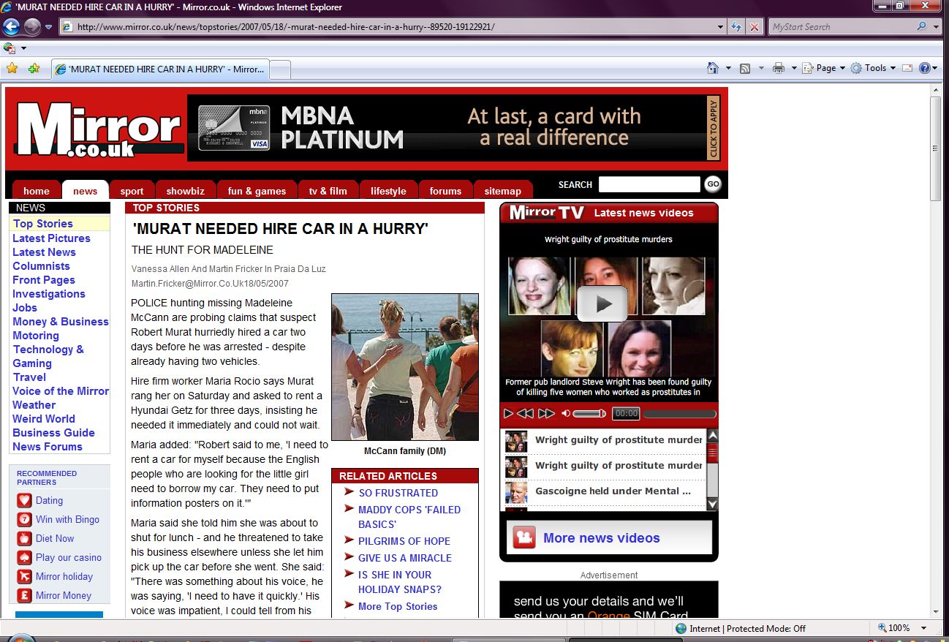Play the Mirror TV video

tap(602, 303)
